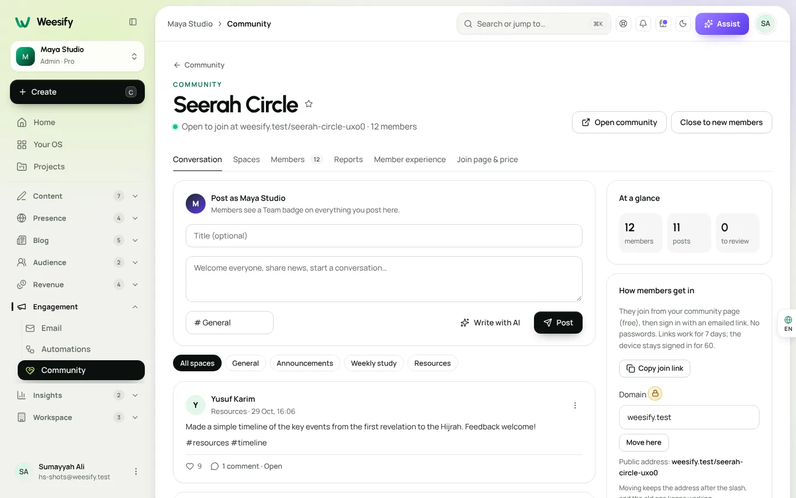This screenshot has height=498, width=796.
Task: Filter posts by Weekly study space
Action: pyautogui.click(x=374, y=363)
